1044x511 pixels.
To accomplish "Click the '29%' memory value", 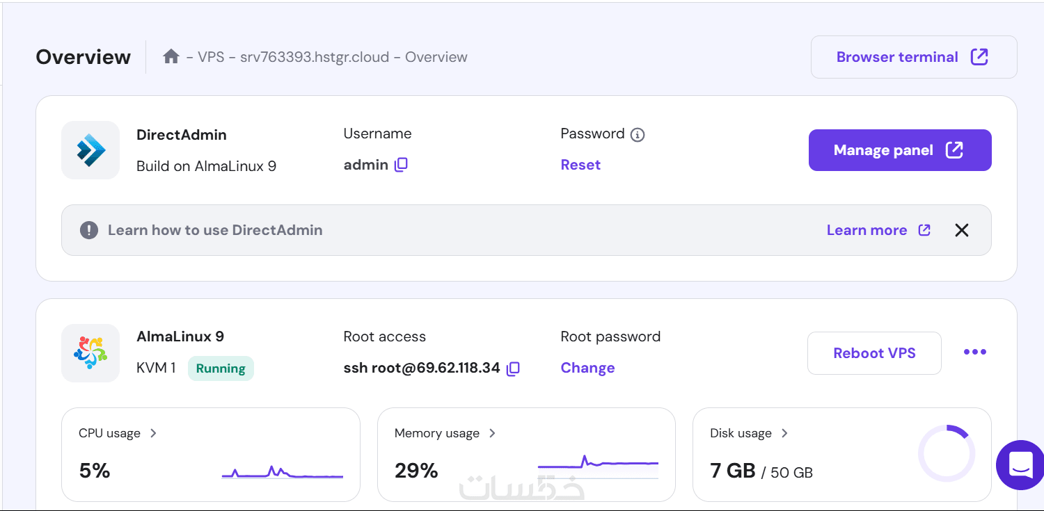I will (416, 471).
